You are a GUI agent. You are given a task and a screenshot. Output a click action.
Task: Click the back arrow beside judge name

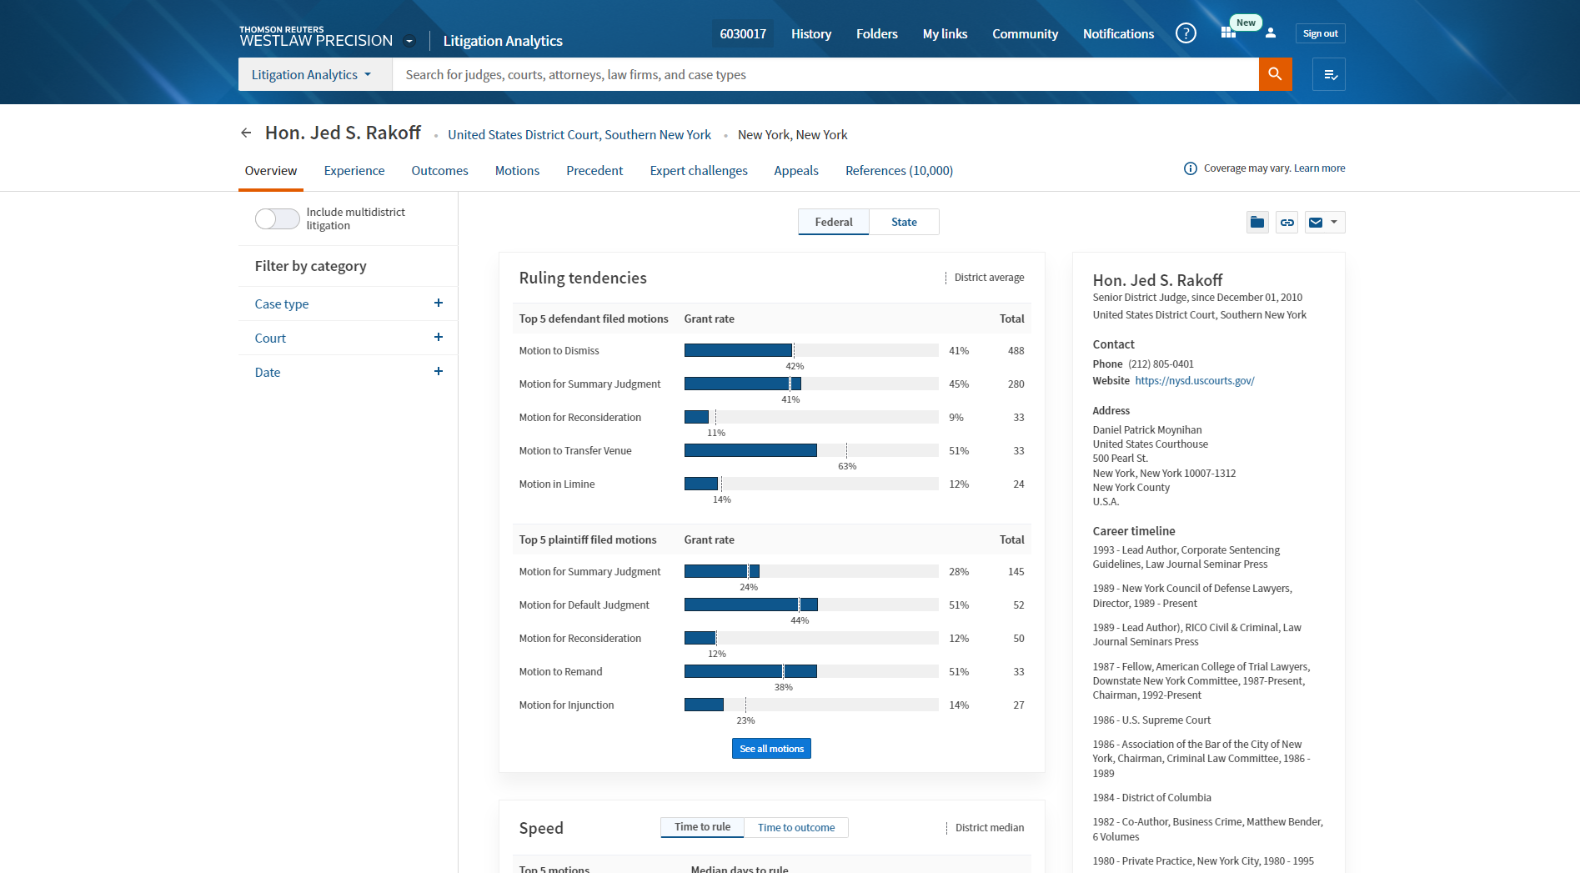click(246, 133)
